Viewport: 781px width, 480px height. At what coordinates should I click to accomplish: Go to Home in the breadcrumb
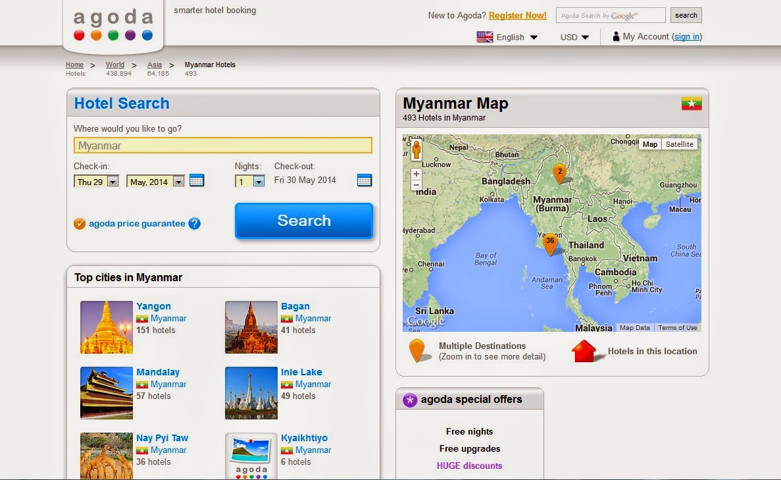(x=75, y=65)
